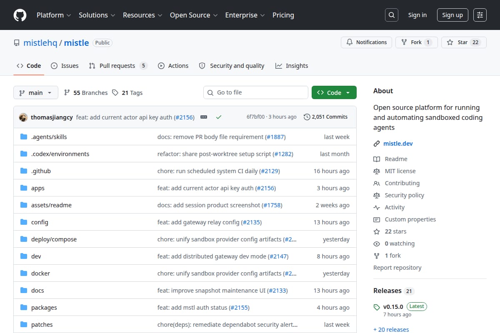
Task: Click the Sign in link
Action: coord(417,15)
